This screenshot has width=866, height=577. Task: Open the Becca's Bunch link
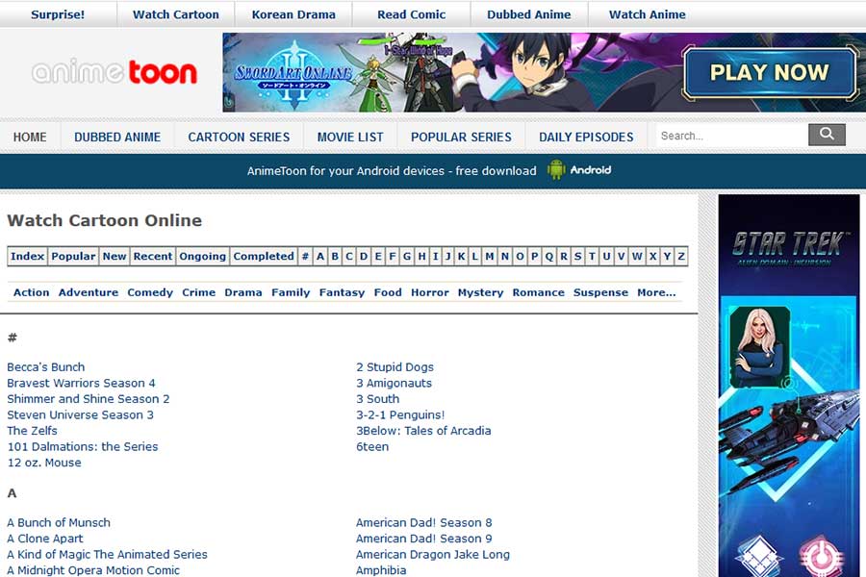pyautogui.click(x=46, y=367)
